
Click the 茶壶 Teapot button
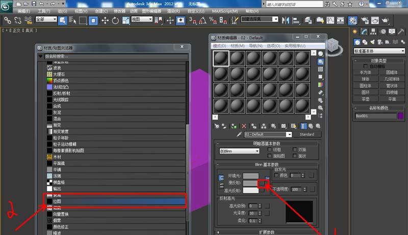[x=365, y=99]
